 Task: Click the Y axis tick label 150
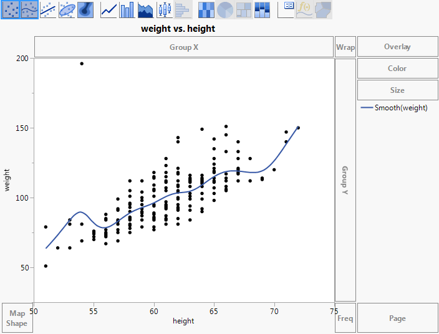pyautogui.click(x=22, y=128)
